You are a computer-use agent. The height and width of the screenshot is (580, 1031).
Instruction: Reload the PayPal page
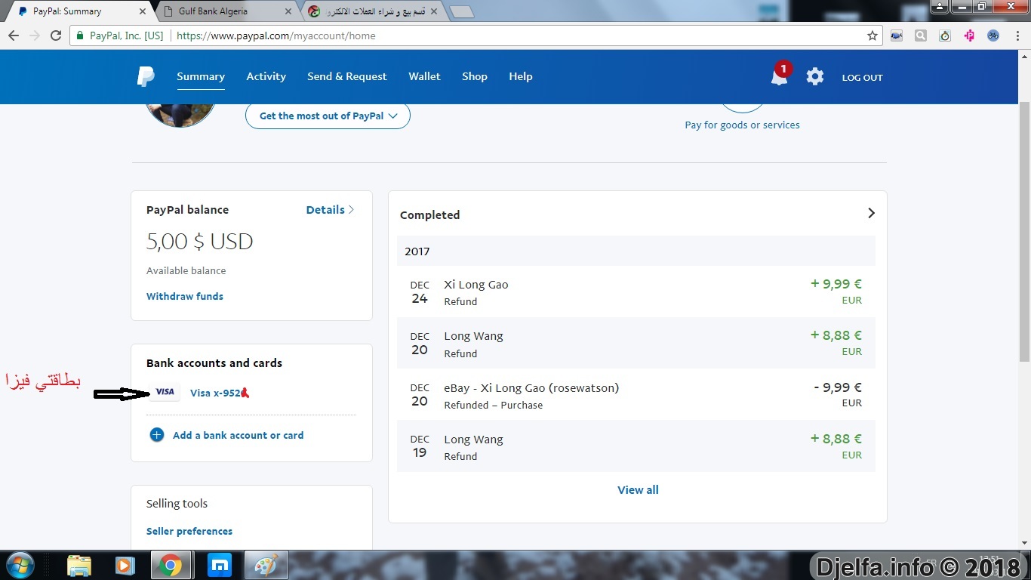point(56,35)
